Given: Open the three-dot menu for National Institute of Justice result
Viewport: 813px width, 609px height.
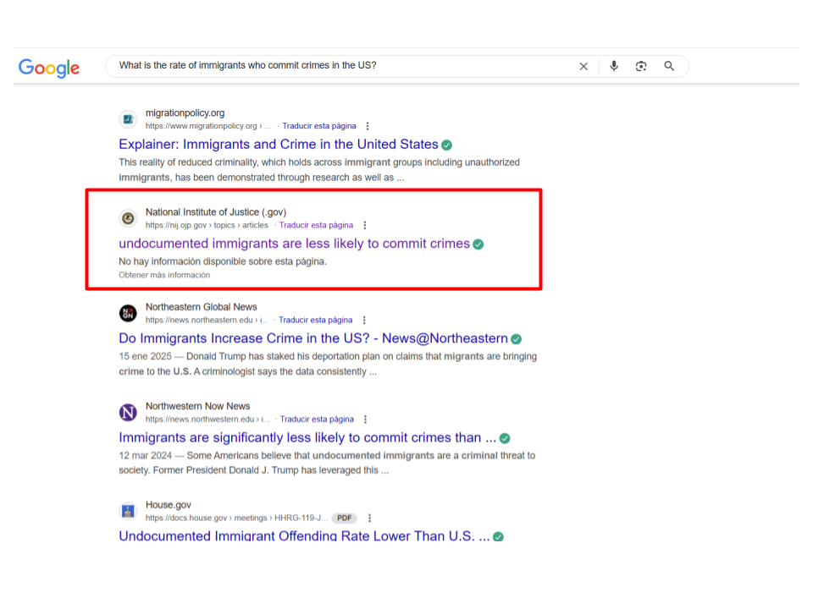Looking at the screenshot, I should 365,225.
